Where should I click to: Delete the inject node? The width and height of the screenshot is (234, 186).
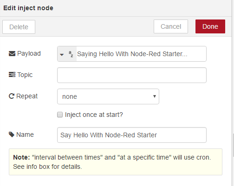click(x=19, y=27)
